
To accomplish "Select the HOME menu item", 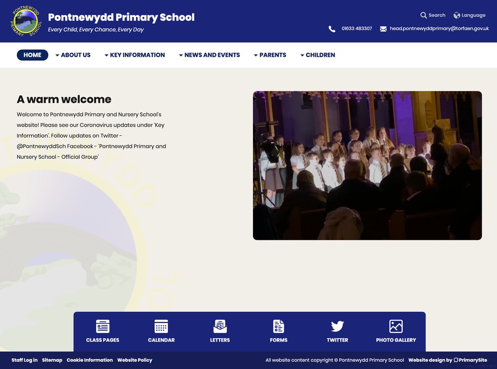I will click(x=32, y=55).
